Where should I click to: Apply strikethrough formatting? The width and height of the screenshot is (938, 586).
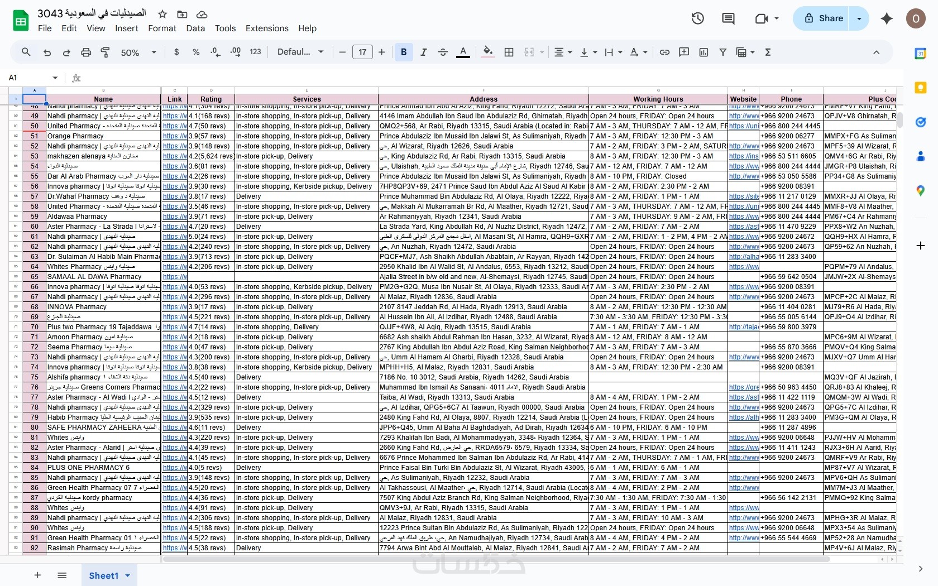click(x=443, y=52)
